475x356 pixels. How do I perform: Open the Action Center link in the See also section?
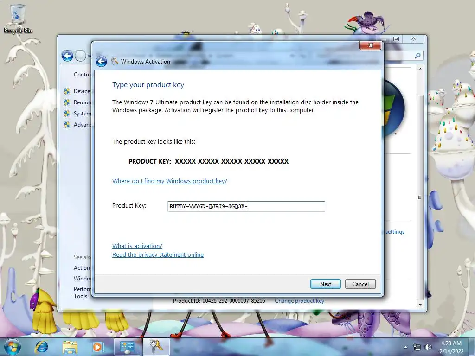pyautogui.click(x=82, y=268)
